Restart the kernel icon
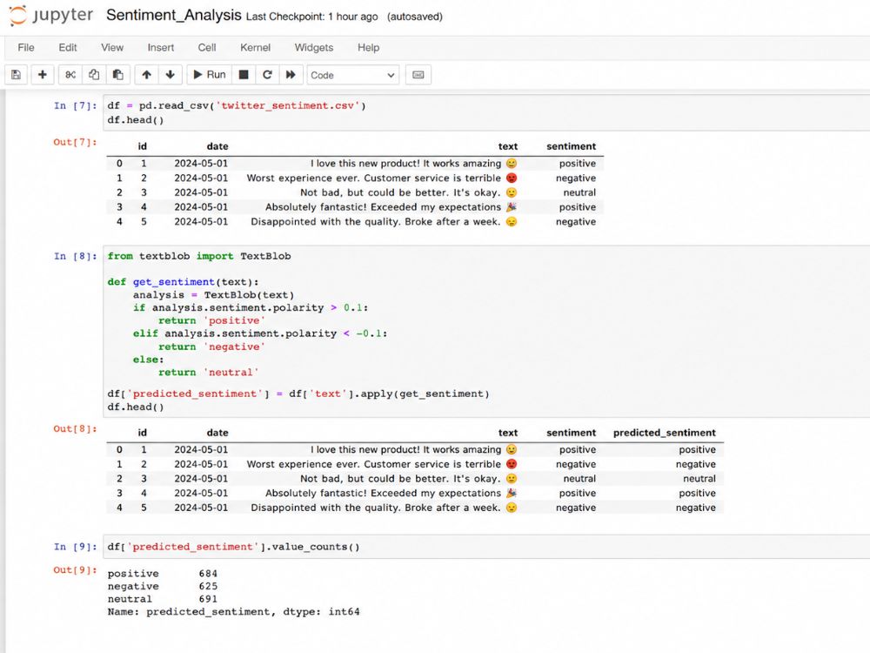Image resolution: width=870 pixels, height=653 pixels. pos(267,75)
